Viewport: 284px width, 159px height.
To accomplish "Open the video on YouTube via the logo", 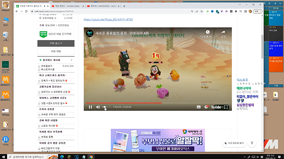I will point(216,107).
